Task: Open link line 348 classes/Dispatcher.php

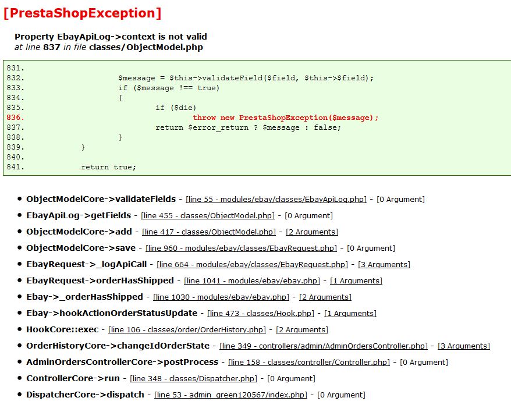Action: (193, 379)
